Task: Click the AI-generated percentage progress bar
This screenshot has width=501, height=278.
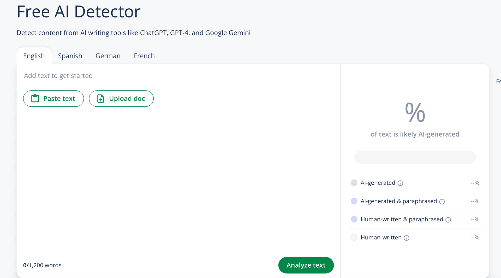Action: (x=415, y=157)
